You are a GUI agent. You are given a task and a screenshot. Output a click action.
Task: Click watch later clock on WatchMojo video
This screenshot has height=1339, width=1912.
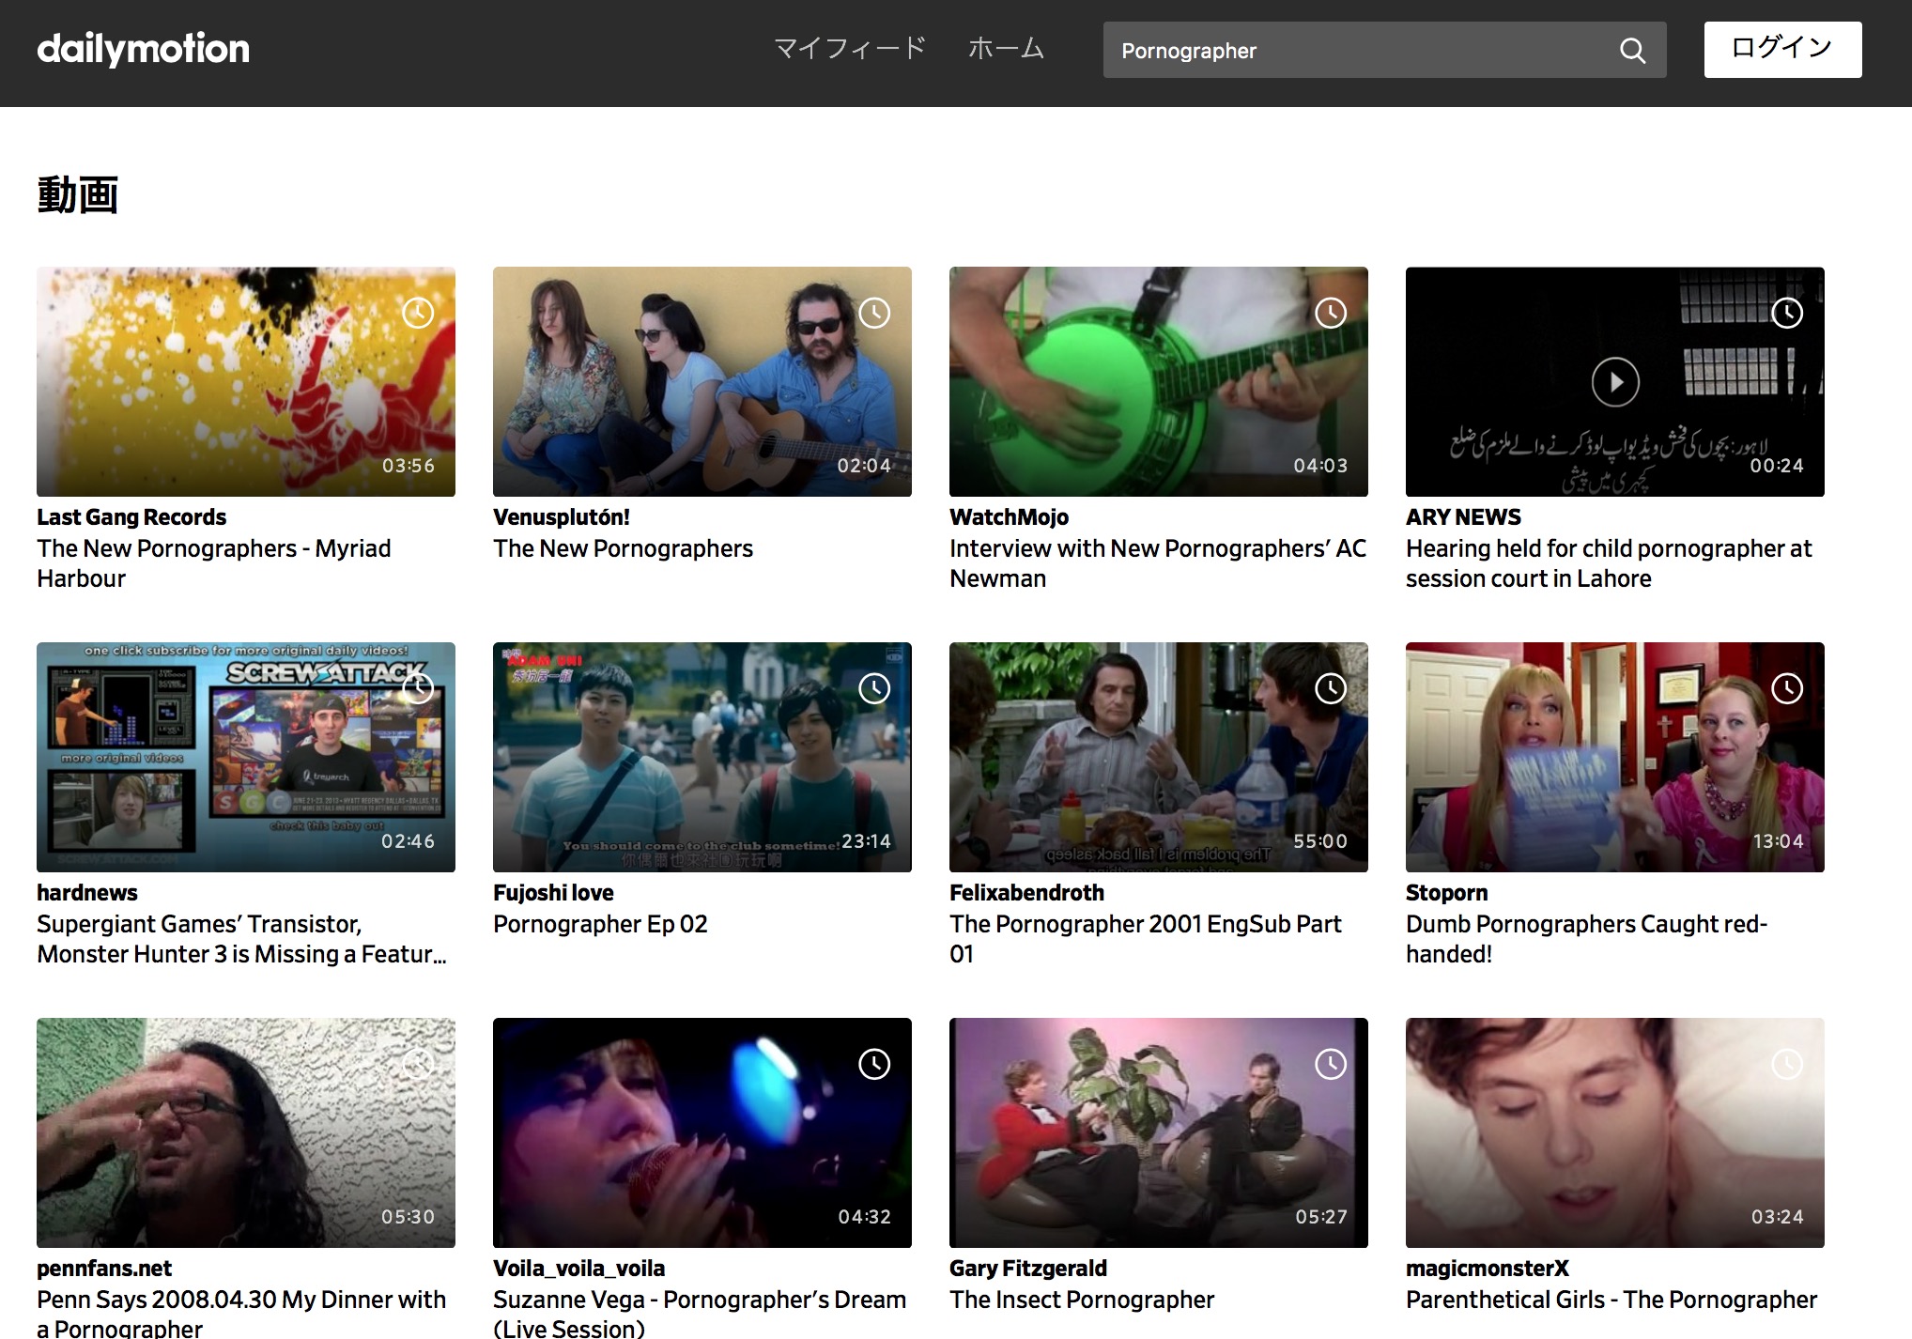pos(1331,313)
